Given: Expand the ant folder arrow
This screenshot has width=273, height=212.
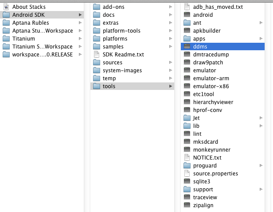Looking at the screenshot, I should [261, 23].
